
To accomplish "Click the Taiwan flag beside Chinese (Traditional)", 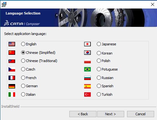I will tap(12, 61).
